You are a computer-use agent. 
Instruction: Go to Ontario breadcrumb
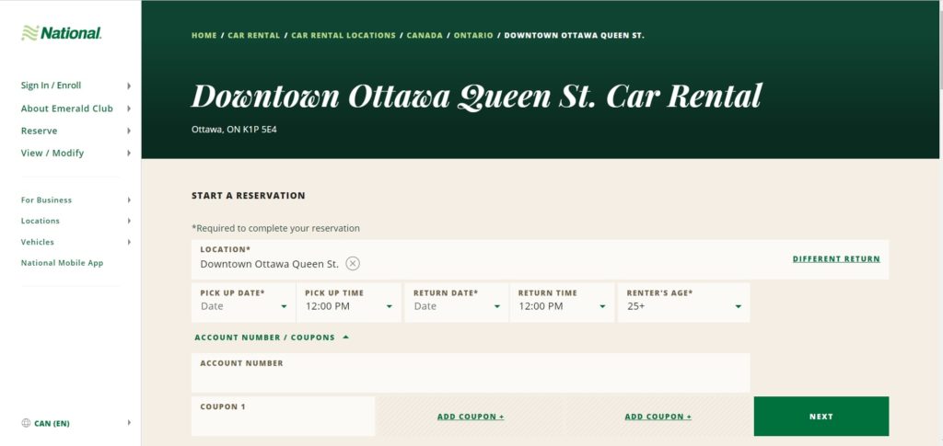pyautogui.click(x=473, y=36)
